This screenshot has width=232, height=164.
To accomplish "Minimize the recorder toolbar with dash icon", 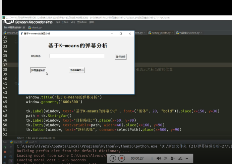I will click(187, 158).
